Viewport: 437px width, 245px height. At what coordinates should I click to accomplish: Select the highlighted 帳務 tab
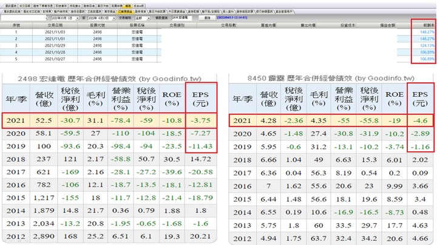click(x=128, y=6)
